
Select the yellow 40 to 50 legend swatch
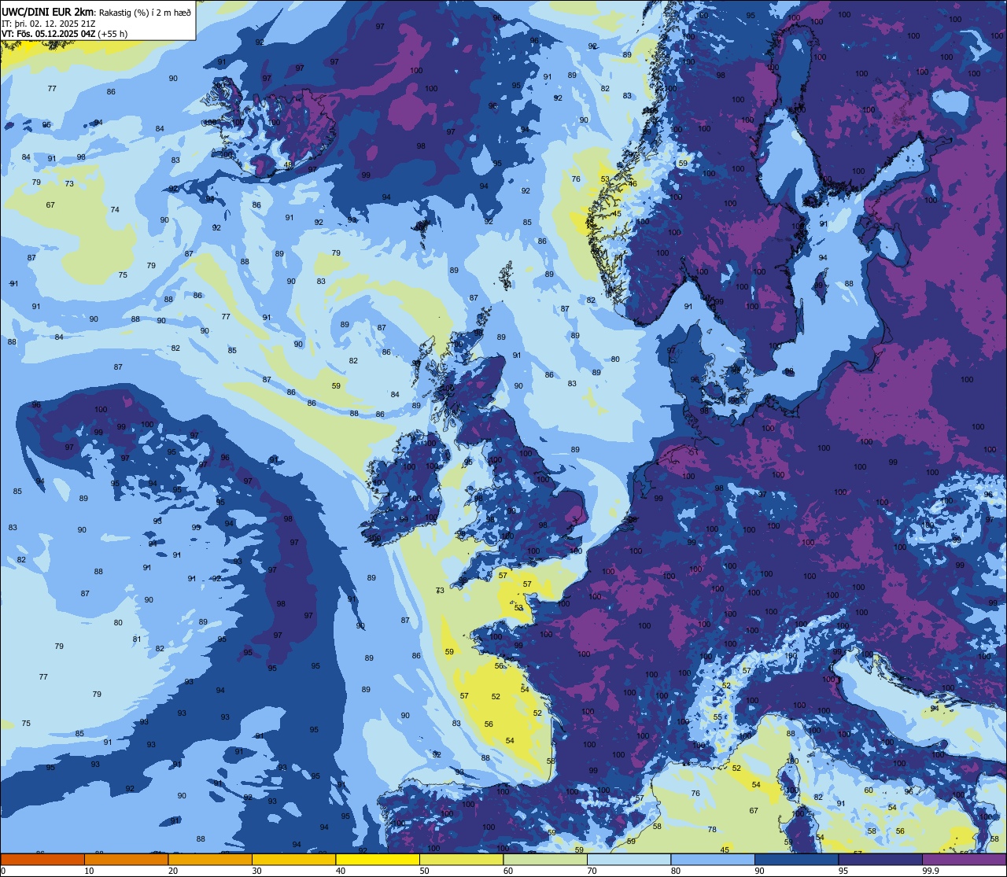[378, 859]
